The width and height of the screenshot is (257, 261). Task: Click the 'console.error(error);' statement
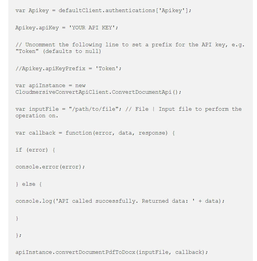50,167
